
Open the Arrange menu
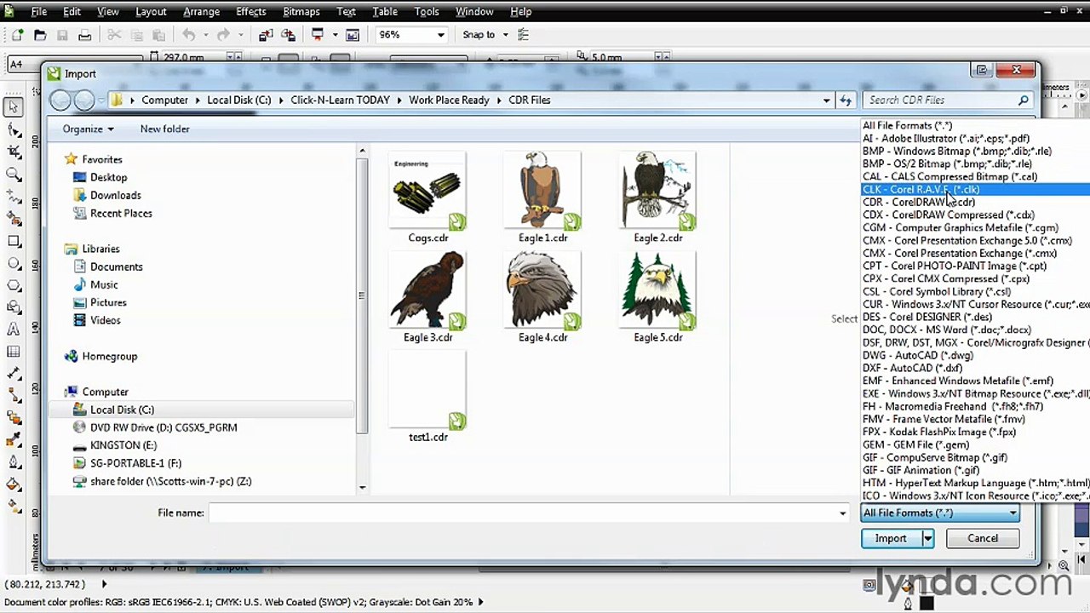pos(201,12)
